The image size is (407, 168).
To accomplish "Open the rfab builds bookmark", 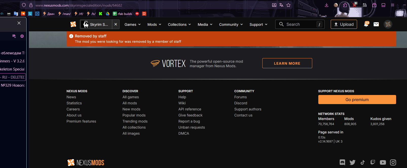I will pyautogui.click(x=123, y=14).
